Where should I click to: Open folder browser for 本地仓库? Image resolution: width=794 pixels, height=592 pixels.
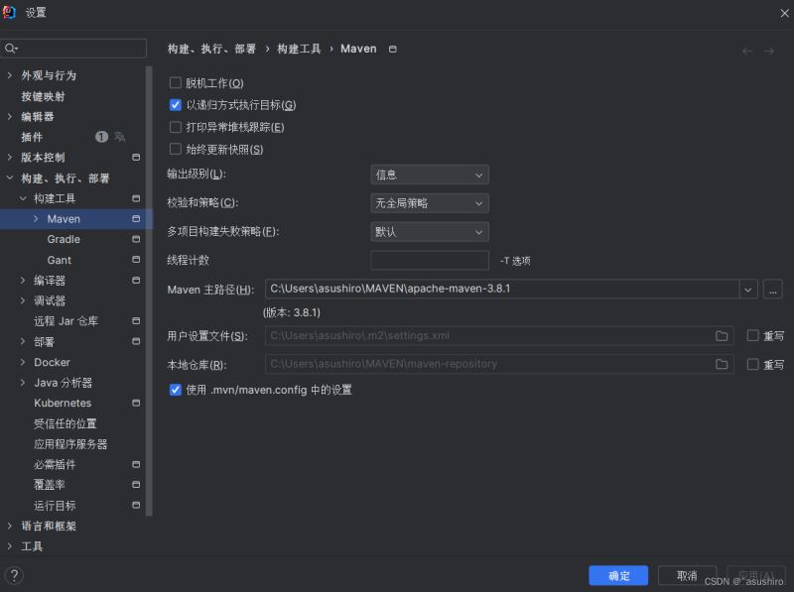[722, 364]
